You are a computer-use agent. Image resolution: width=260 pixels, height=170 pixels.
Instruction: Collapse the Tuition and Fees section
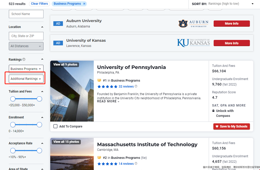42,91
